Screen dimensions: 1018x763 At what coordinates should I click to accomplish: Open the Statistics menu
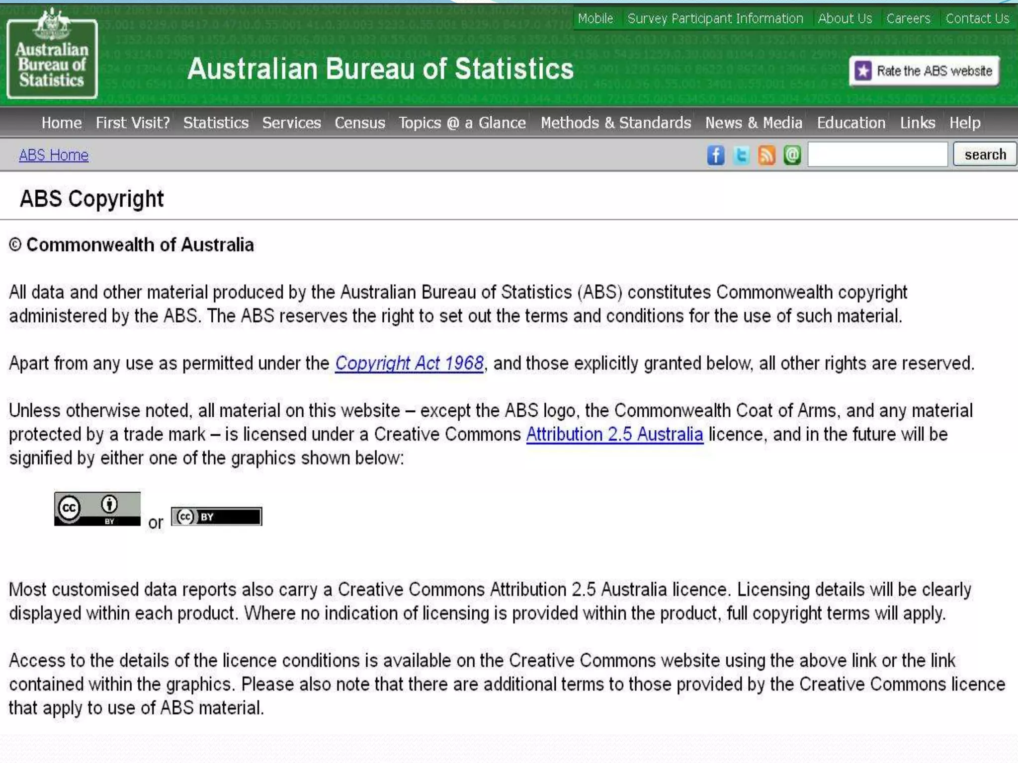(216, 123)
